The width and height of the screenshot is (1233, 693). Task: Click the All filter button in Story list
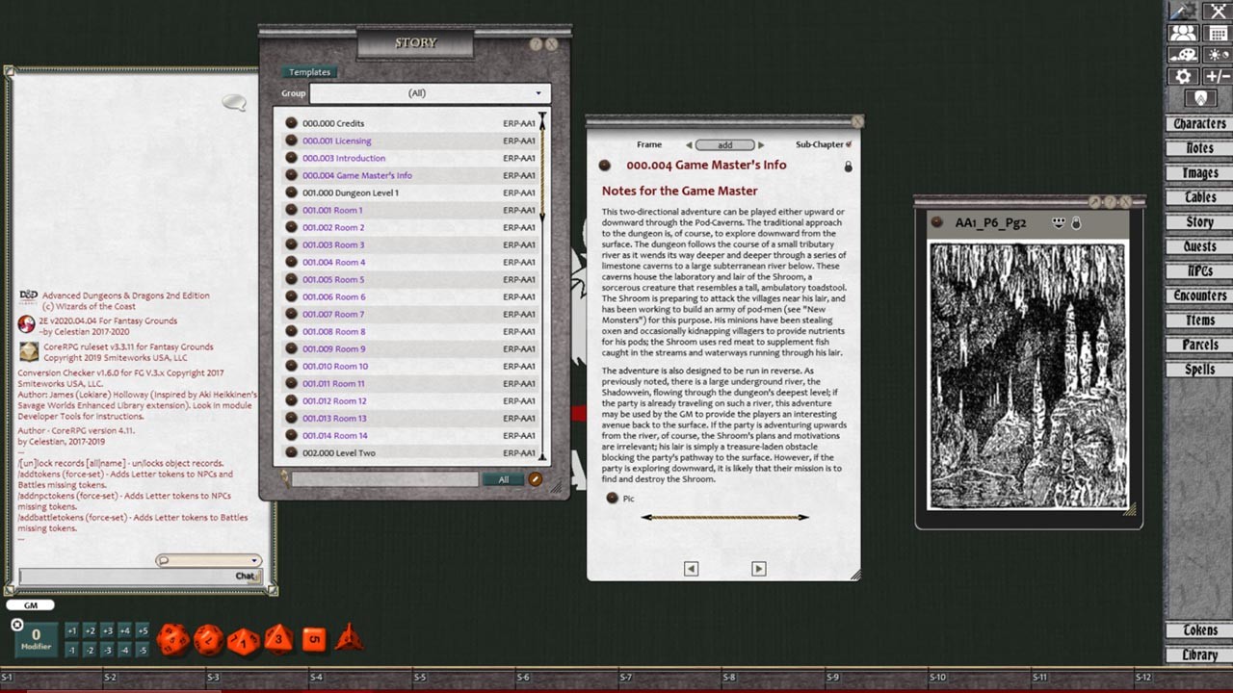(x=503, y=479)
